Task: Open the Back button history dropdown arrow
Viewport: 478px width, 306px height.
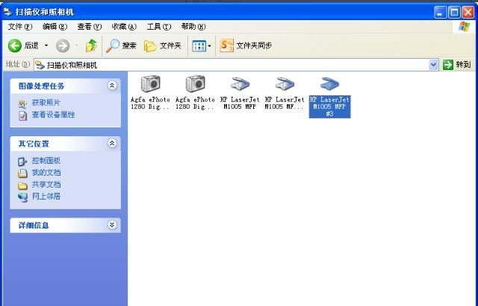Action: point(46,46)
